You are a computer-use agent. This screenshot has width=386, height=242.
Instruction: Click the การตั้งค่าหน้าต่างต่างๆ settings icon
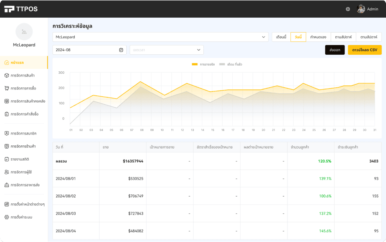(x=7, y=204)
